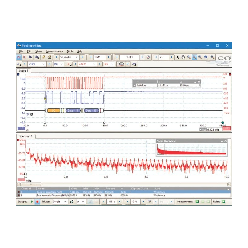This screenshot has width=248, height=248.
Task: Open the Measurements menu
Action: click(54, 51)
